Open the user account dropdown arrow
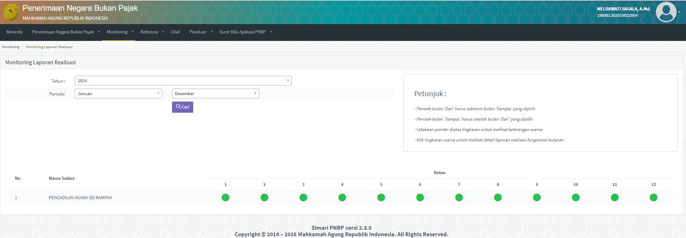The height and width of the screenshot is (238, 686). pos(679,12)
